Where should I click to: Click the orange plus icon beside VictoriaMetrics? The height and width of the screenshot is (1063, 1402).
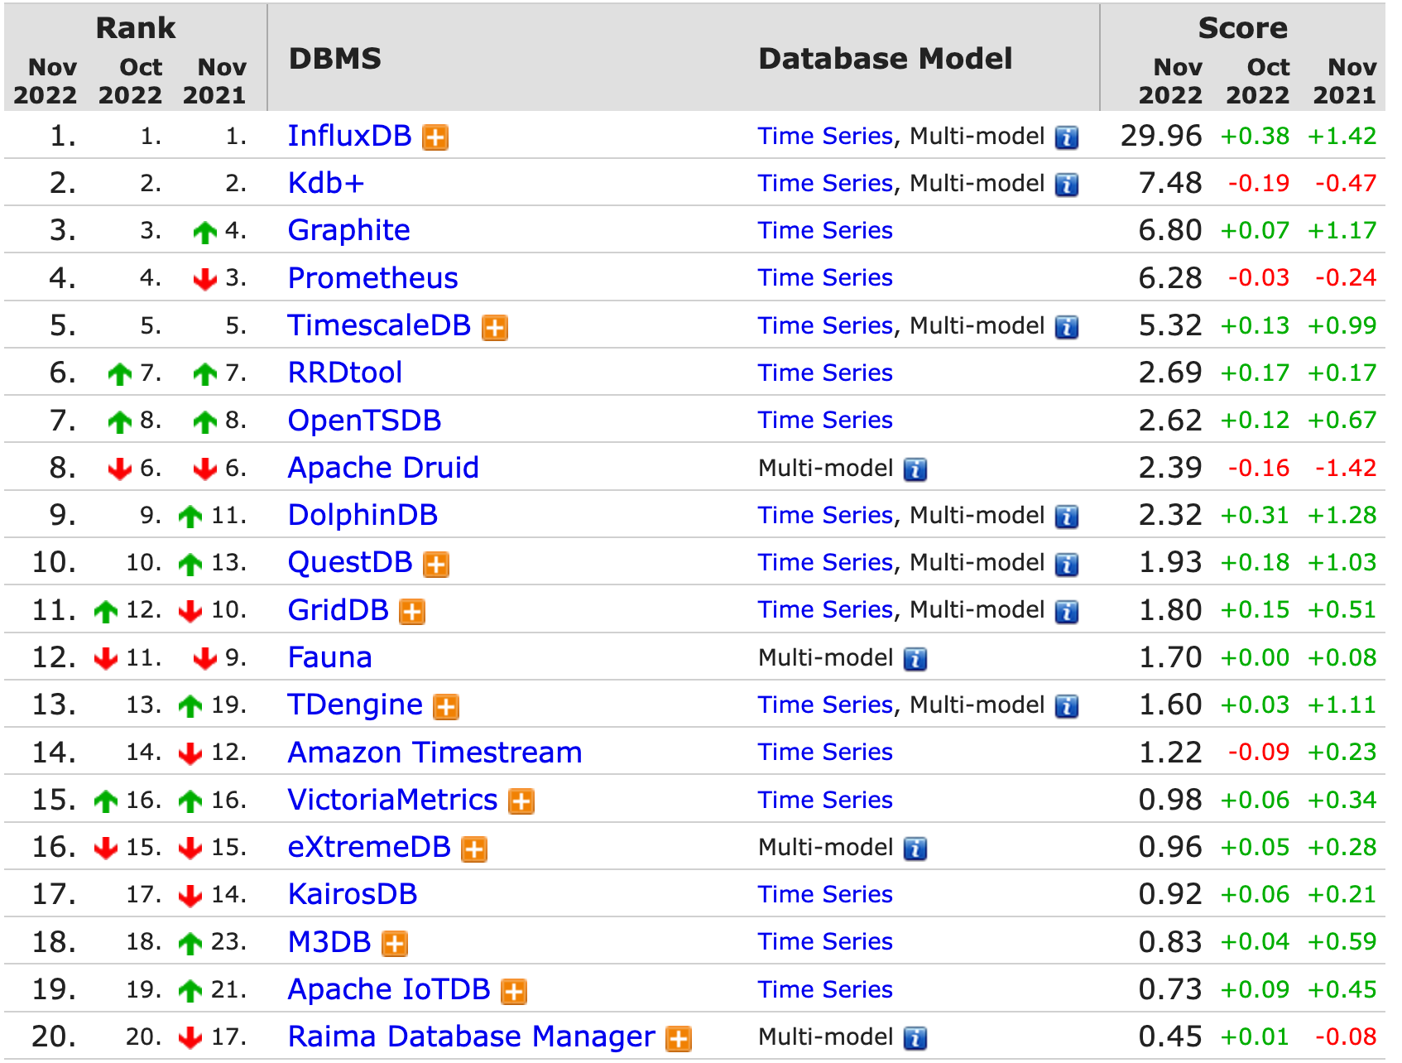tap(521, 801)
